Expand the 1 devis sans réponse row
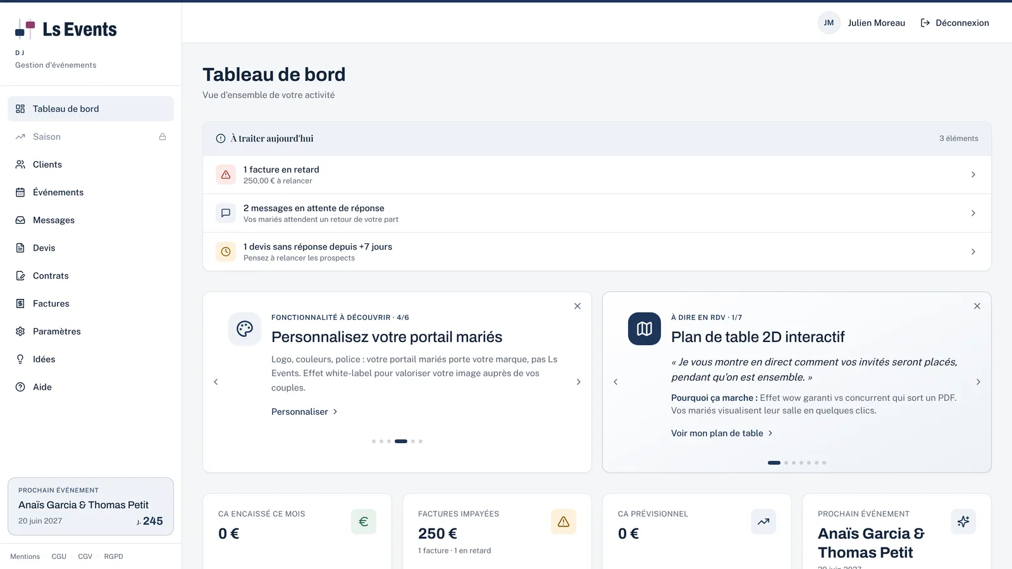This screenshot has height=569, width=1012. pos(597,252)
